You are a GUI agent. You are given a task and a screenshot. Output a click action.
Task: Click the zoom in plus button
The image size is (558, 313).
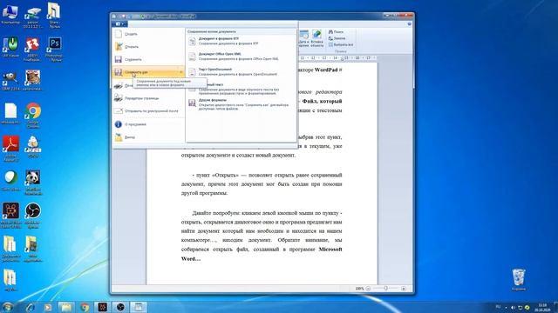tap(404, 289)
